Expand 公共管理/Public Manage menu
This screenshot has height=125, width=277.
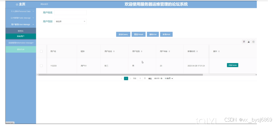[x=21, y=18]
